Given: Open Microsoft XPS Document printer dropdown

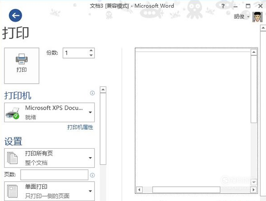Looking at the screenshot, I should [49, 112].
